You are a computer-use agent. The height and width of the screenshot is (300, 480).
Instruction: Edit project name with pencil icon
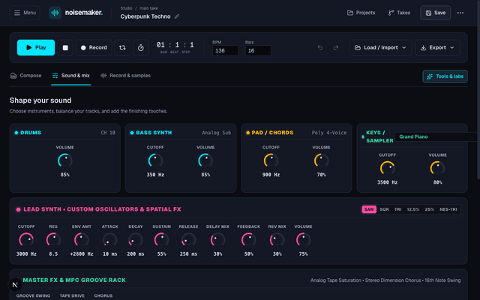click(177, 16)
